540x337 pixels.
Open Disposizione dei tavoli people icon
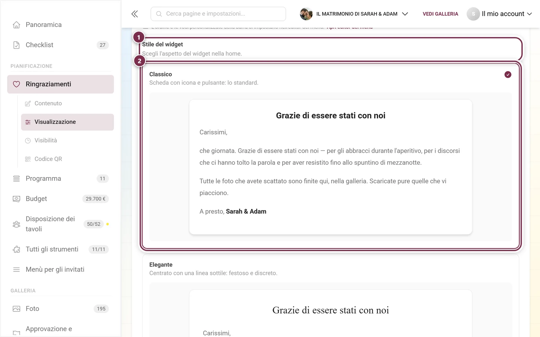click(16, 224)
